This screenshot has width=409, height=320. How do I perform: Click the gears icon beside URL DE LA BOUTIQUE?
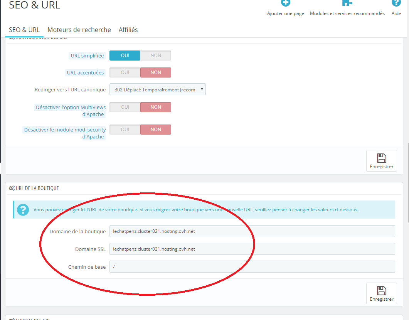pos(12,188)
